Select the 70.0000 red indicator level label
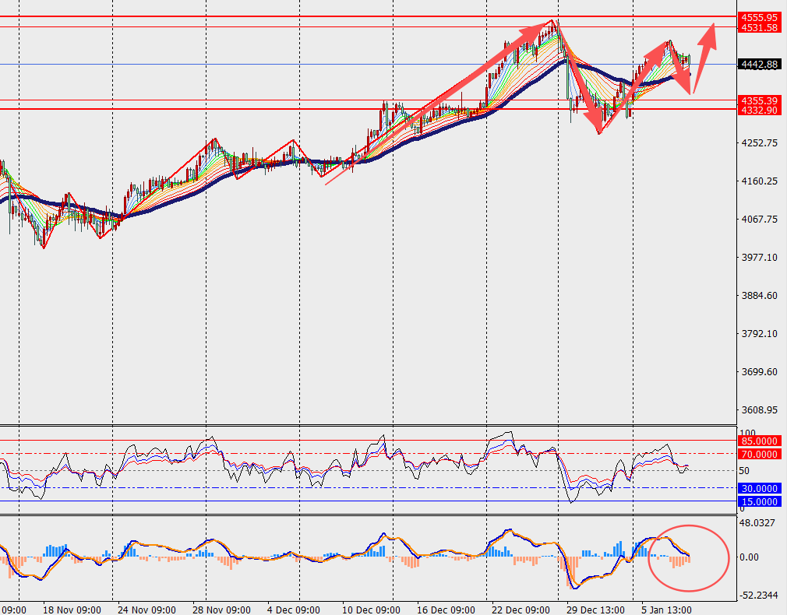The height and width of the screenshot is (615, 787). click(758, 454)
